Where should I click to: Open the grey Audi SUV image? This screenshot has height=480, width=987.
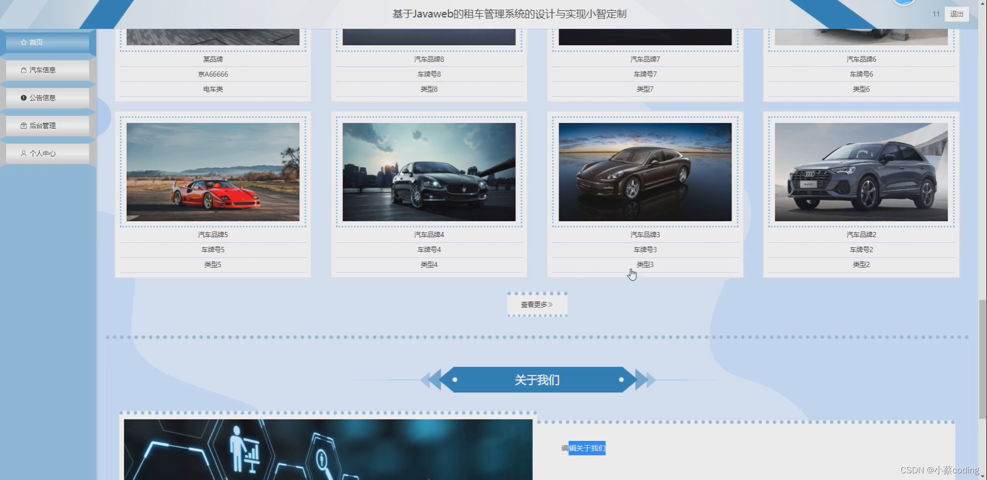pyautogui.click(x=861, y=172)
